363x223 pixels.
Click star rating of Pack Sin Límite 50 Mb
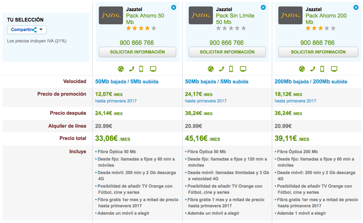(231, 28)
